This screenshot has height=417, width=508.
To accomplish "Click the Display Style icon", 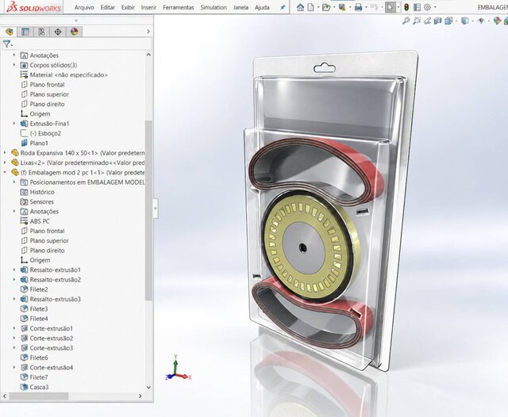I will point(465,21).
